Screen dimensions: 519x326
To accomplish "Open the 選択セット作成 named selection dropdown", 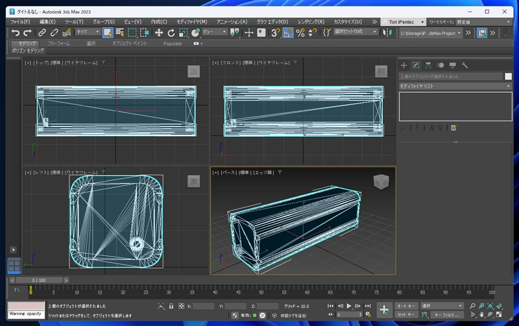I will coord(356,32).
